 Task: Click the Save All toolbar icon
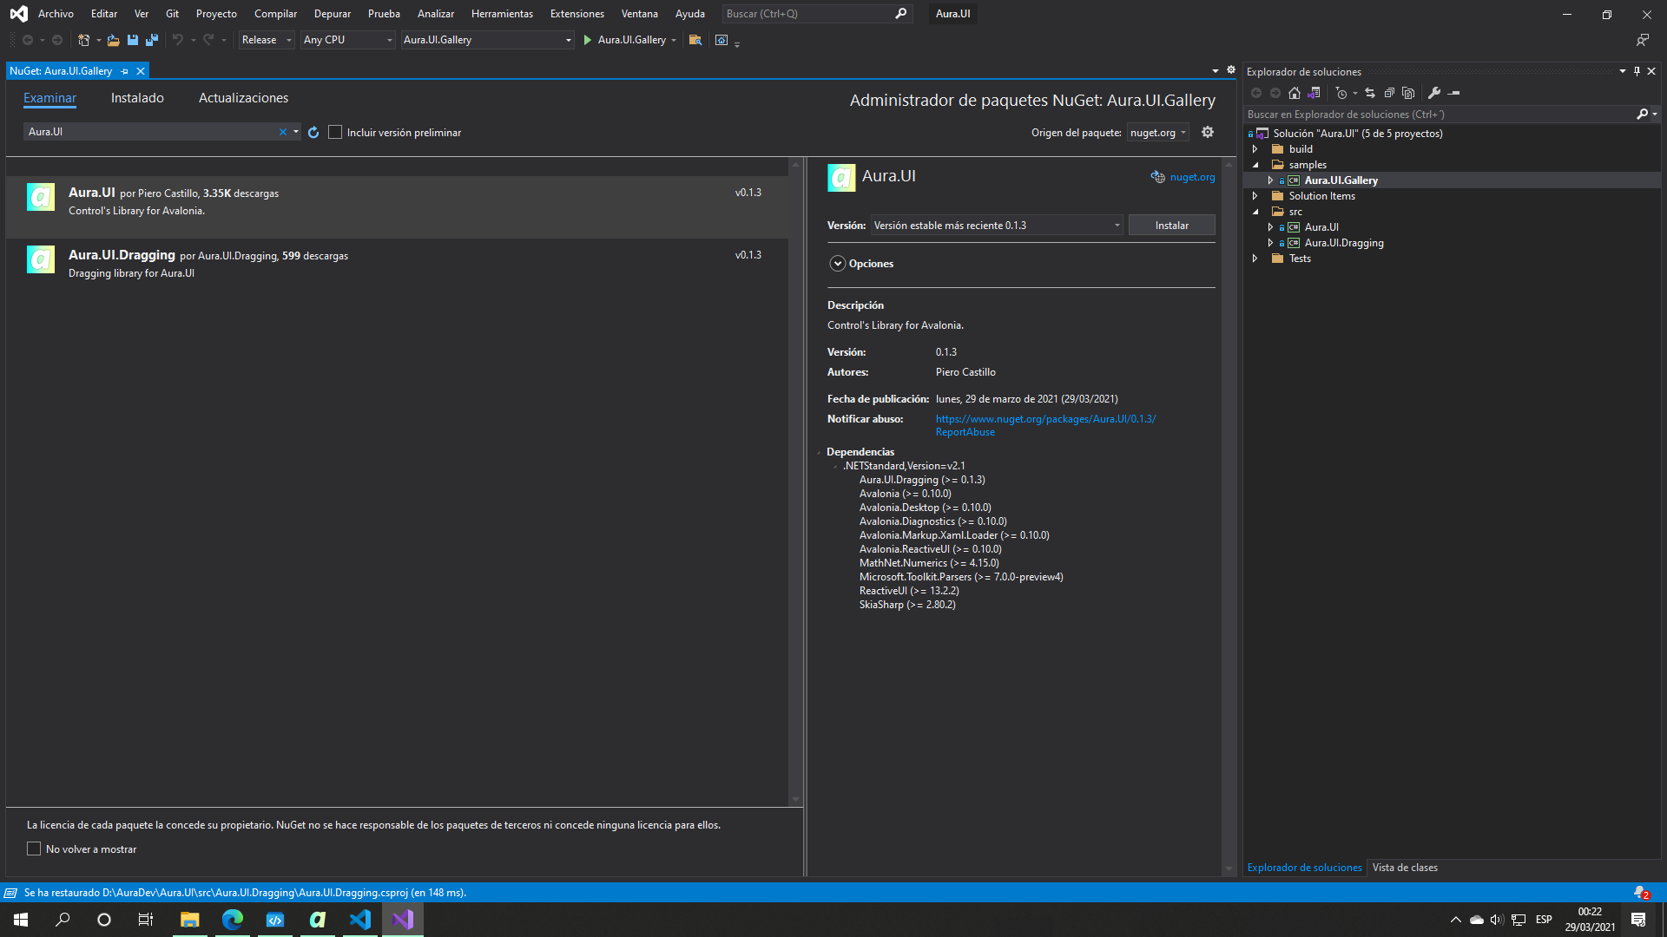pyautogui.click(x=152, y=40)
